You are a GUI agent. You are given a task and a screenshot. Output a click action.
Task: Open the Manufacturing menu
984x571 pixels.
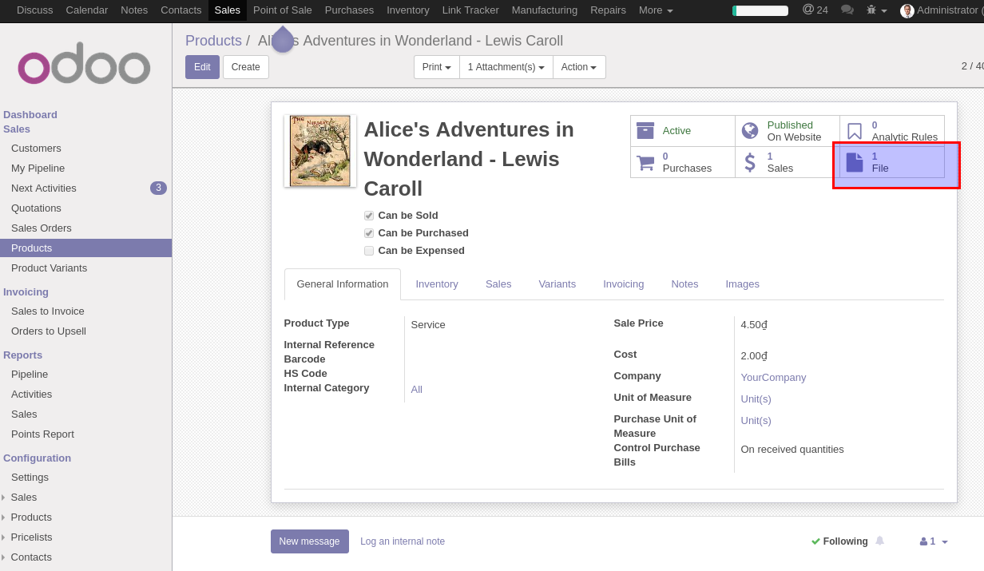tap(545, 10)
